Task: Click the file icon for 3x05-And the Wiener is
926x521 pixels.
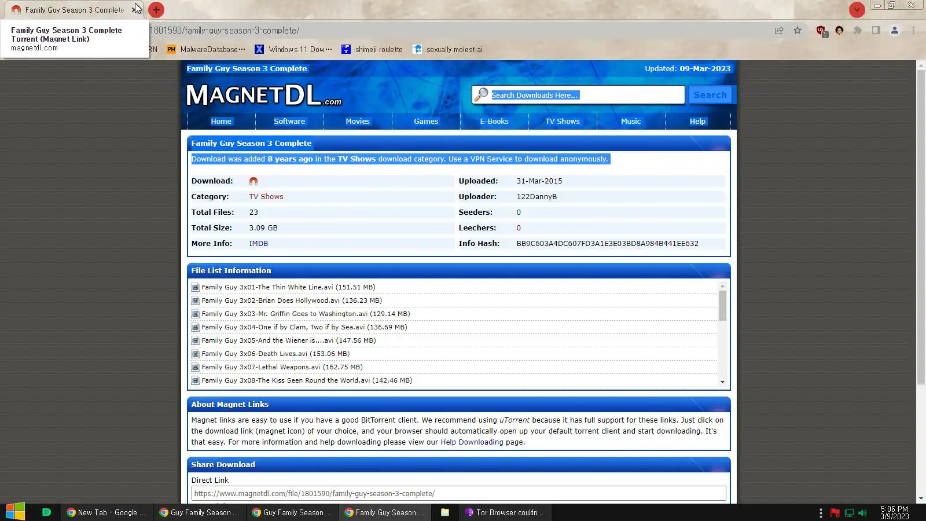Action: 196,340
